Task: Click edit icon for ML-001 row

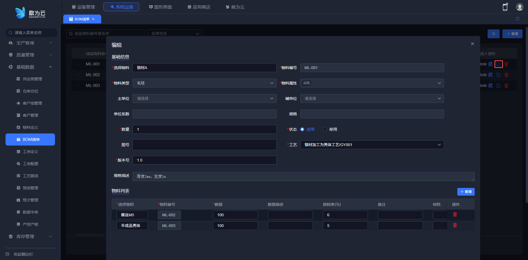Action: [498, 64]
